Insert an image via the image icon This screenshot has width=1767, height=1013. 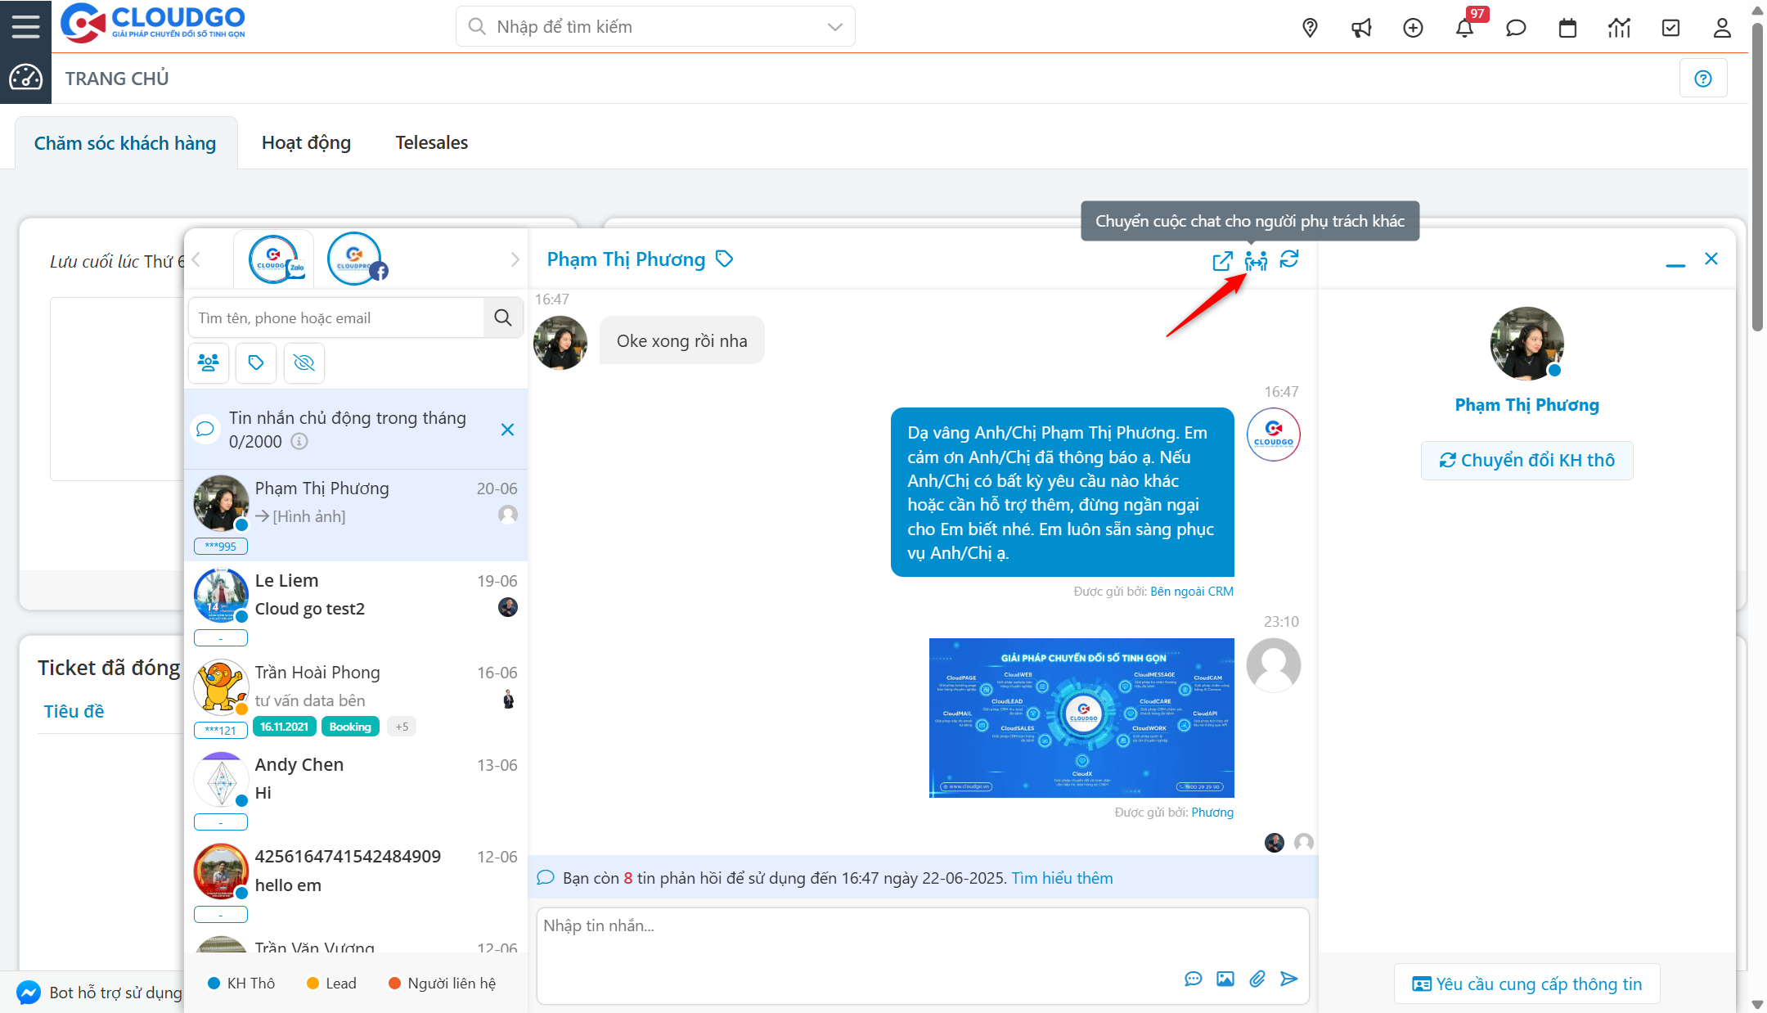pos(1225,979)
